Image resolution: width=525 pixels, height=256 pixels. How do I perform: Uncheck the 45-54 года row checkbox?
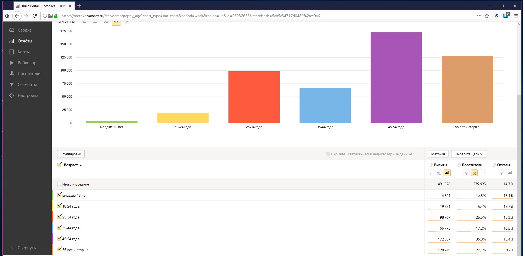pos(59,238)
